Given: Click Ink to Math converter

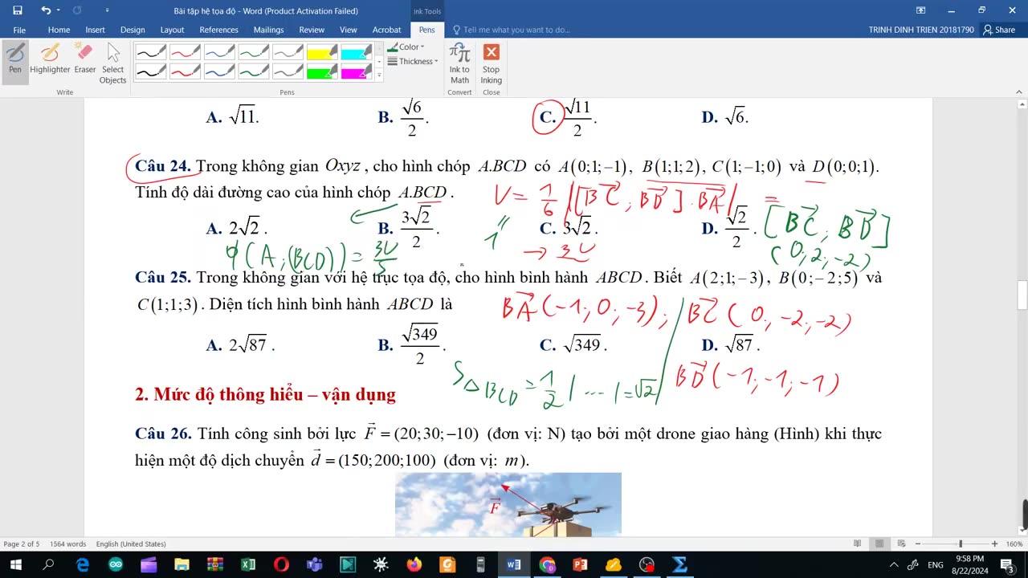Looking at the screenshot, I should 459,63.
